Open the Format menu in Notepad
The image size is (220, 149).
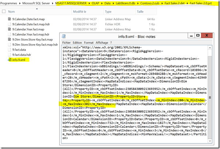point(89,43)
